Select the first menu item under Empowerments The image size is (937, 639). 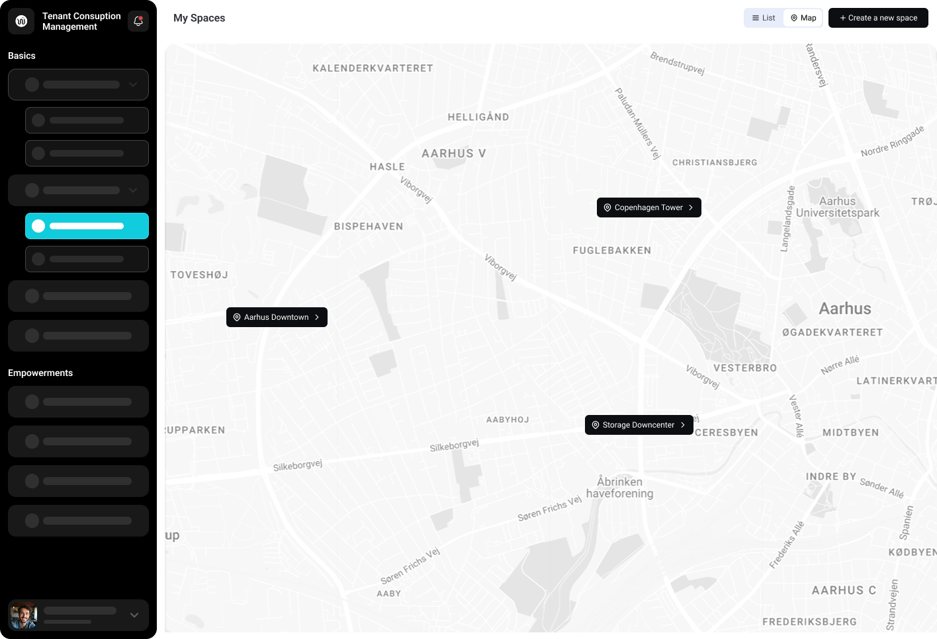point(78,402)
